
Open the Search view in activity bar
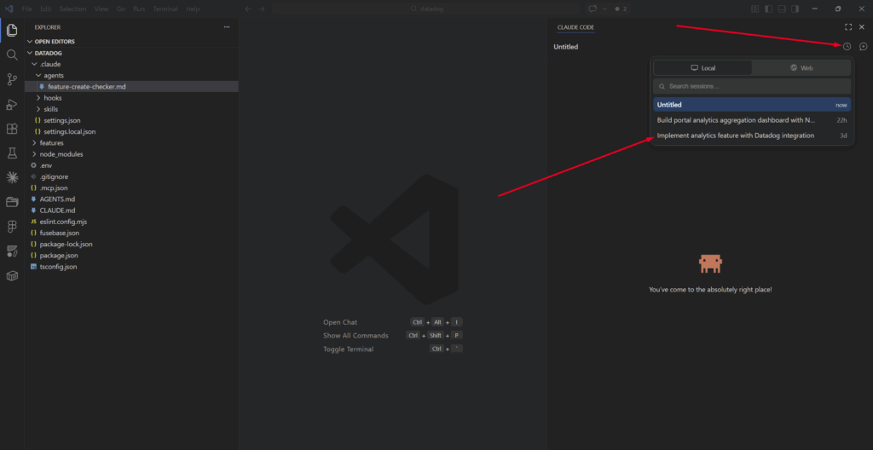coord(12,55)
